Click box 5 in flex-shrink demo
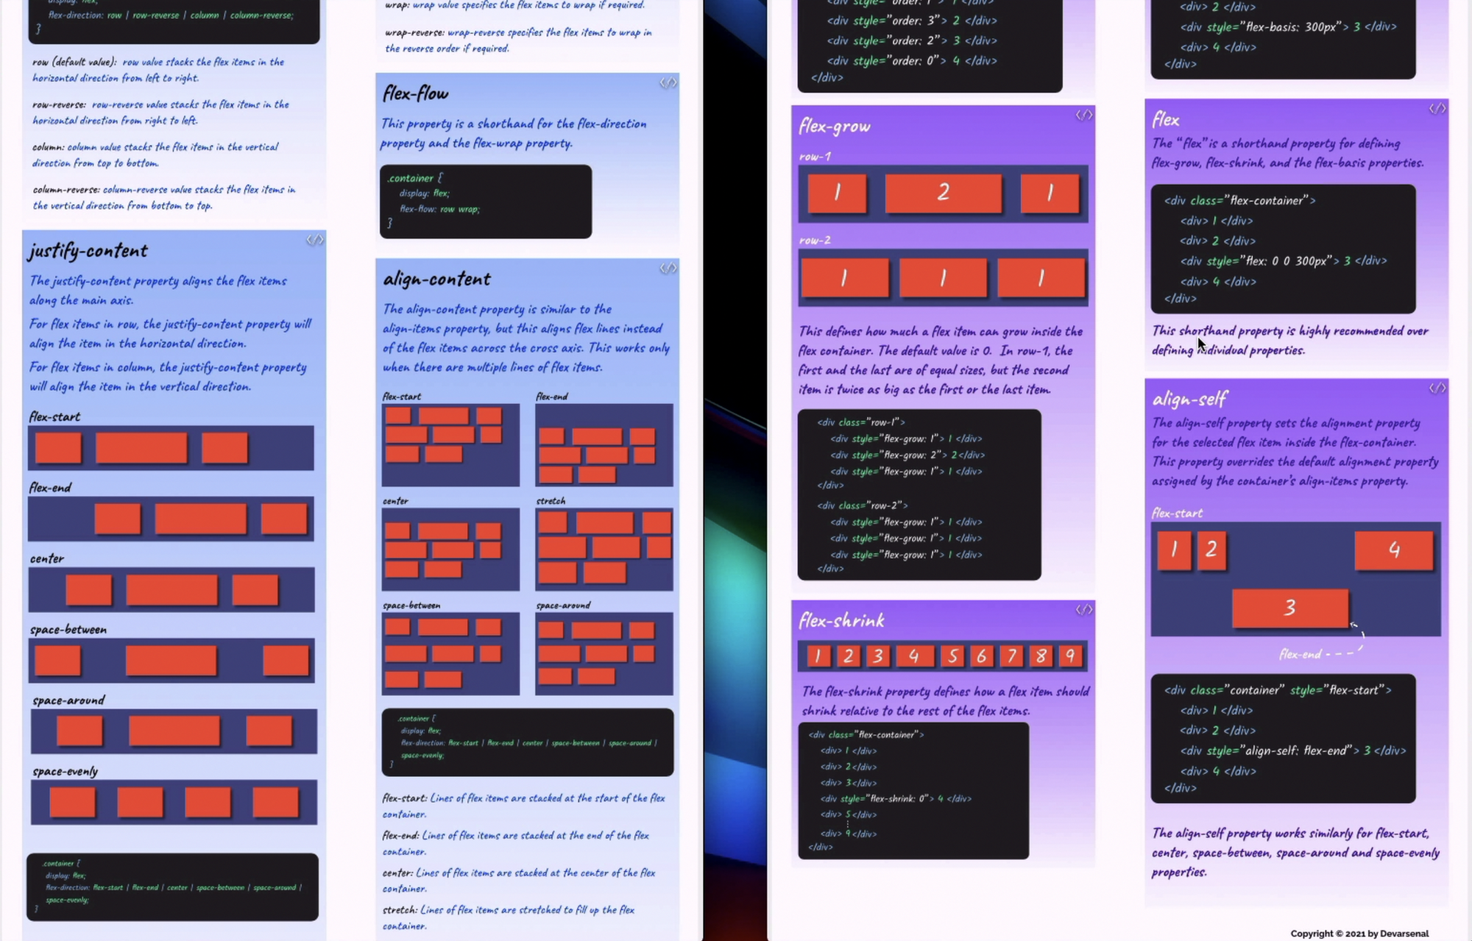 click(952, 656)
